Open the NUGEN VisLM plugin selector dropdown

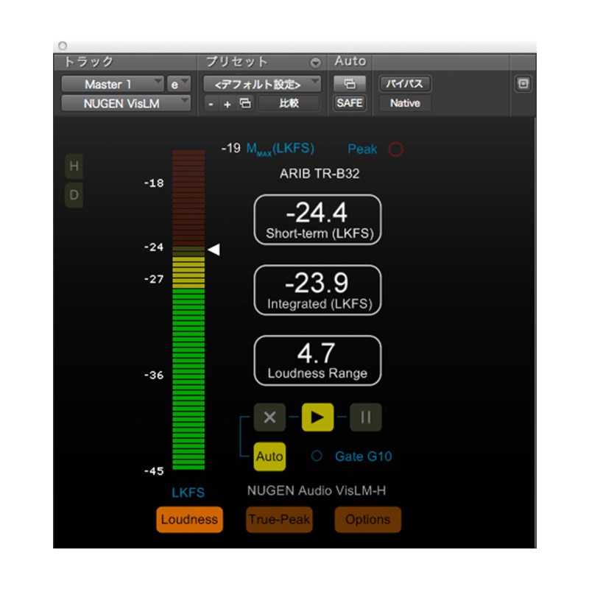click(x=126, y=103)
